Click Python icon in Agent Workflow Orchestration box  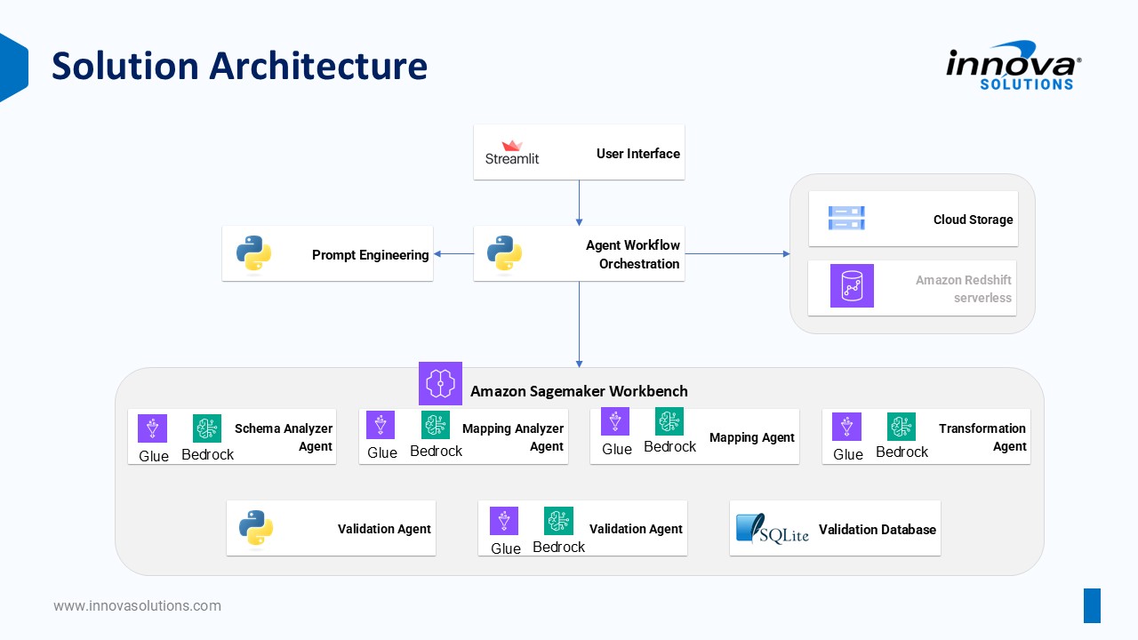pyautogui.click(x=504, y=254)
